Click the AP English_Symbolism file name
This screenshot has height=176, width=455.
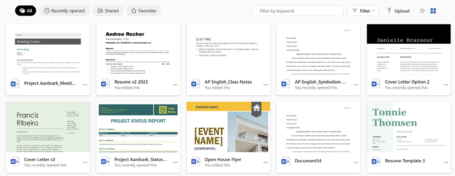pyautogui.click(x=320, y=82)
